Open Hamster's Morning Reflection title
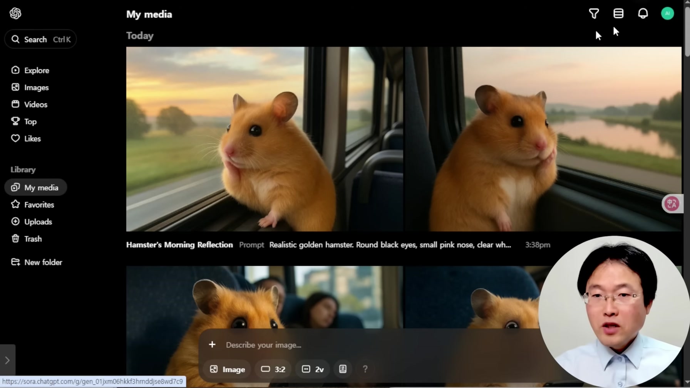The image size is (690, 388). (179, 245)
